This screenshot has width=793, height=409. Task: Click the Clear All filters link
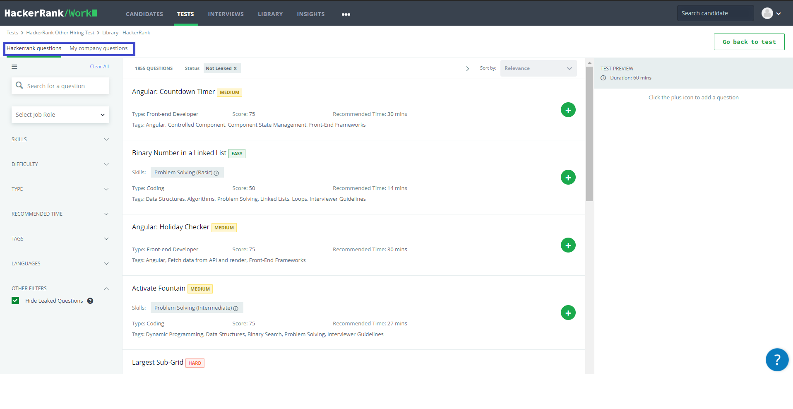point(99,67)
